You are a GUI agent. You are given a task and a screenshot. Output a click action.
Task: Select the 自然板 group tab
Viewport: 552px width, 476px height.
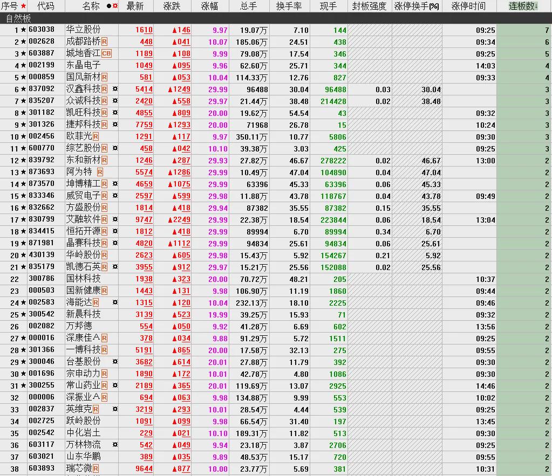(x=18, y=18)
